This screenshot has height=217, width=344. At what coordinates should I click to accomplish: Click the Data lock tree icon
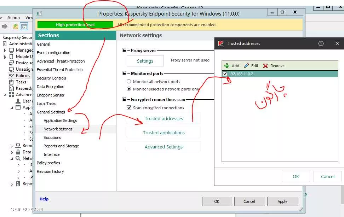[18, 152]
